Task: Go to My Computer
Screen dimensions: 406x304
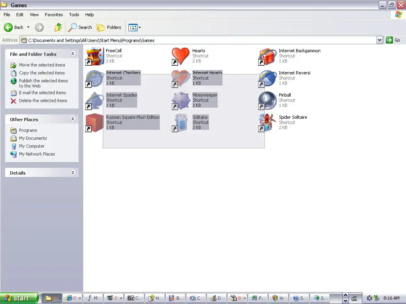Action: (x=27, y=146)
